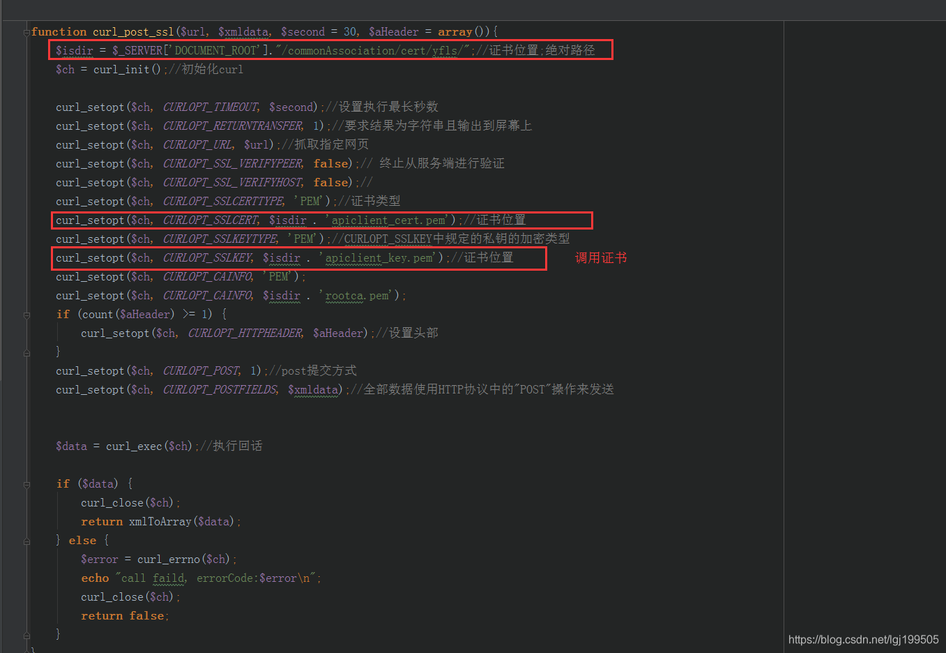Click the curl_errno($ch) call
Image resolution: width=946 pixels, height=653 pixels.
click(x=184, y=560)
